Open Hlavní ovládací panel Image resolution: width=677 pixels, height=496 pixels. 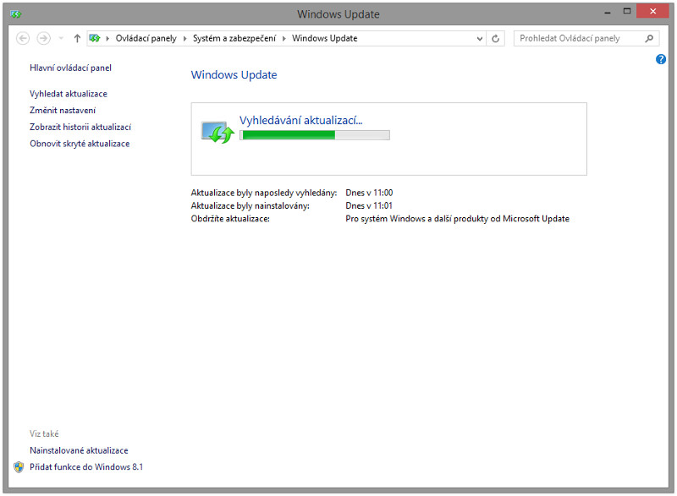(70, 68)
